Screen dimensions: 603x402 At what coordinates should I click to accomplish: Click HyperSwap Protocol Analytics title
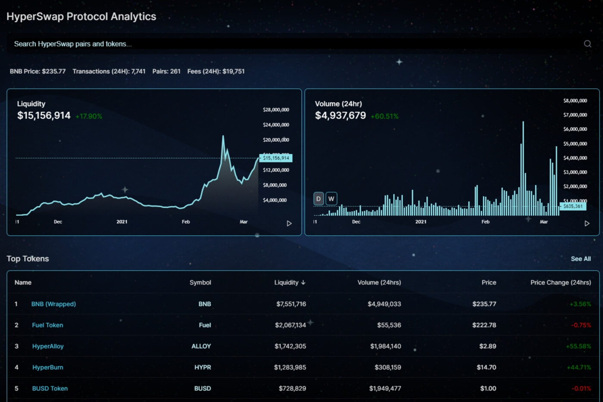[x=81, y=16]
